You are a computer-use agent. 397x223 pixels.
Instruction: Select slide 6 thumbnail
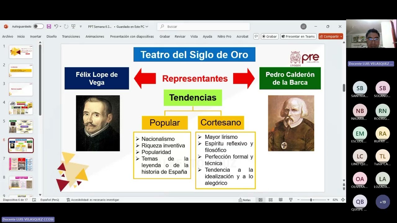21,145
